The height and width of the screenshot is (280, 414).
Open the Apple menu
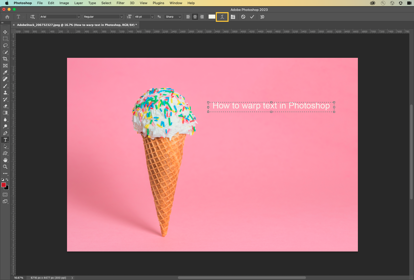[x=7, y=3]
